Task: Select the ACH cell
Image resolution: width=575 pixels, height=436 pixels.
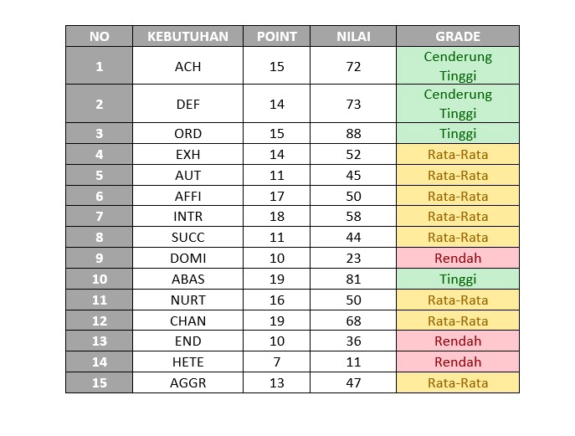Action: coord(187,66)
